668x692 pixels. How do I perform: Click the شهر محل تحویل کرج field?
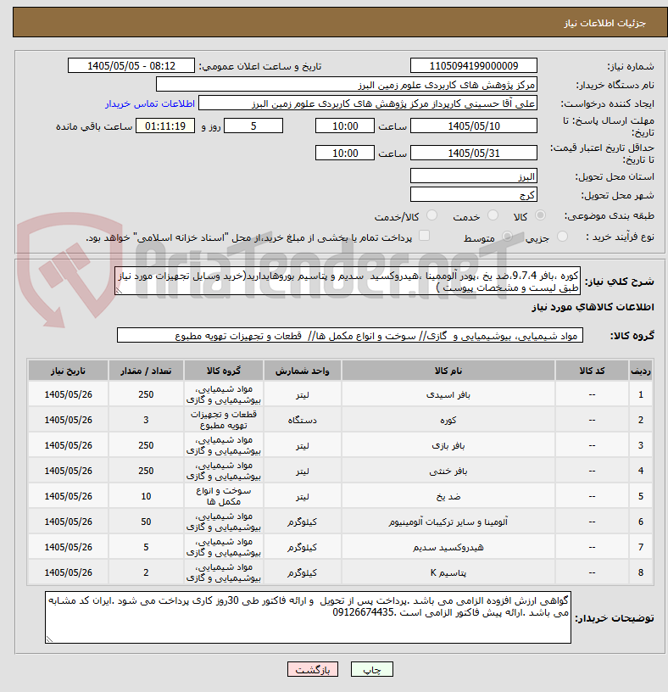tap(473, 195)
